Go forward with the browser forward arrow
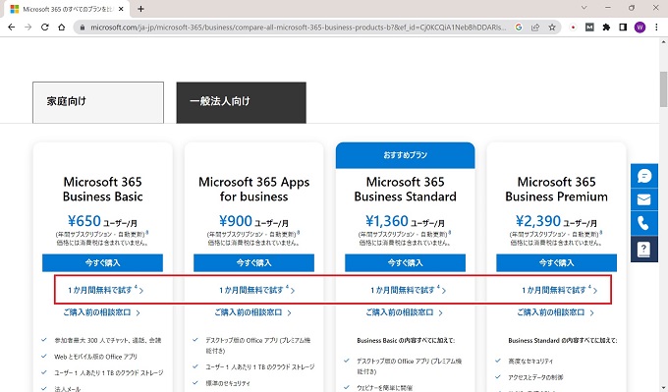This screenshot has width=668, height=392. pos(28,28)
